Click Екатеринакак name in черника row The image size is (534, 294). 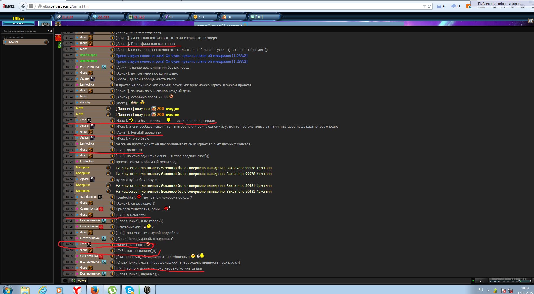[90, 274]
